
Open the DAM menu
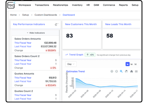[96, 5]
